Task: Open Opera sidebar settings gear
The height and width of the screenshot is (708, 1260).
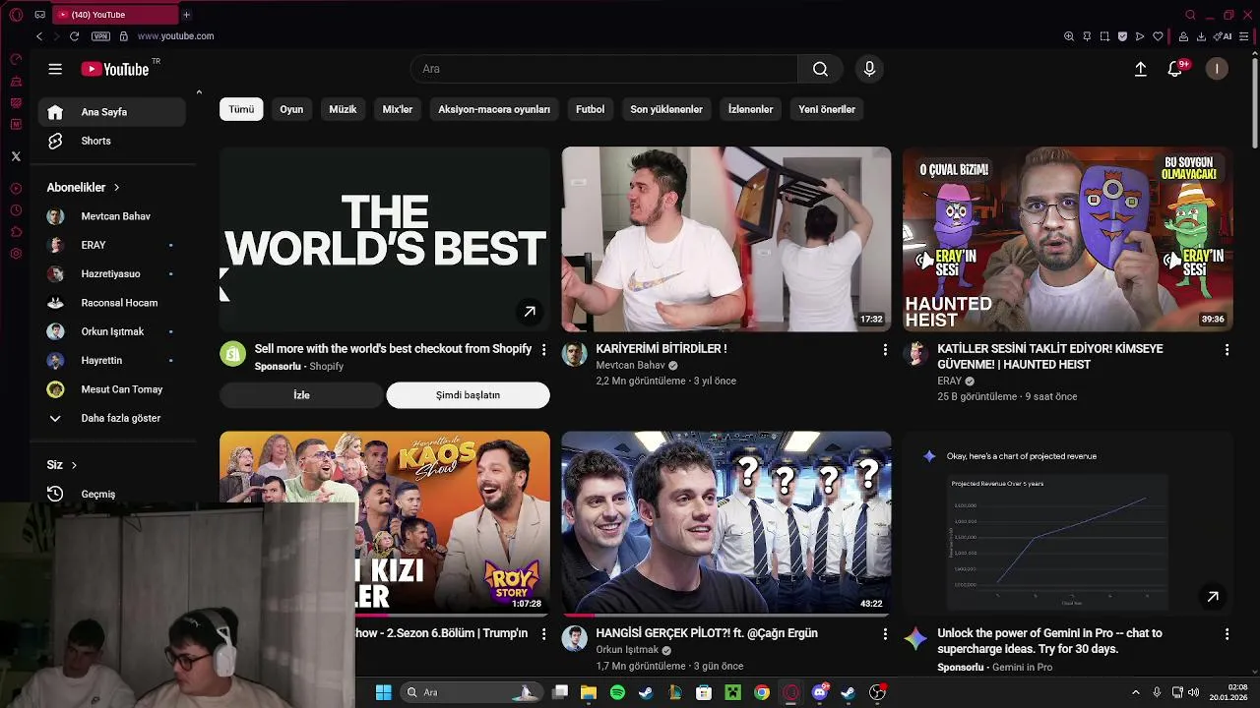Action: click(x=16, y=254)
